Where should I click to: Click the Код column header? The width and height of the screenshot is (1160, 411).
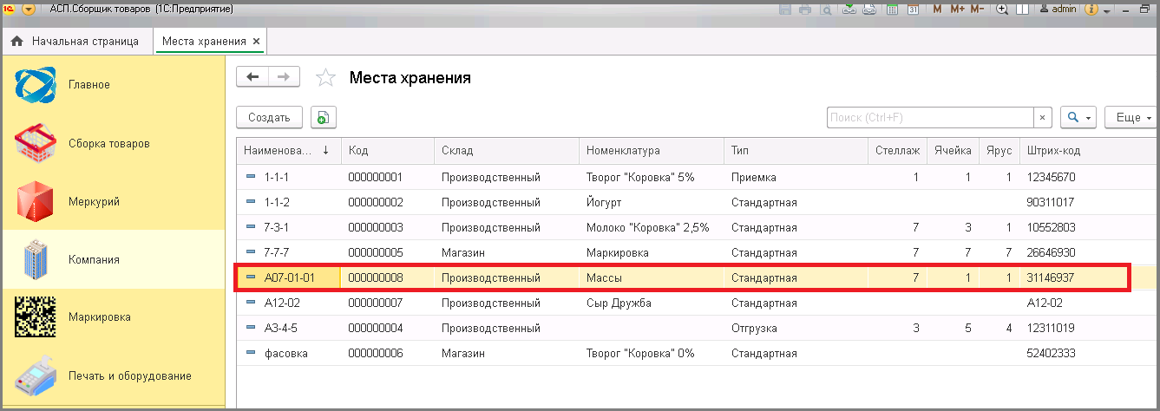387,150
